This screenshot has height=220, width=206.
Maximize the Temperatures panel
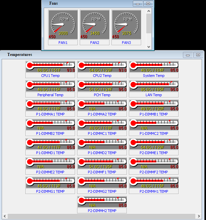pos(198,55)
